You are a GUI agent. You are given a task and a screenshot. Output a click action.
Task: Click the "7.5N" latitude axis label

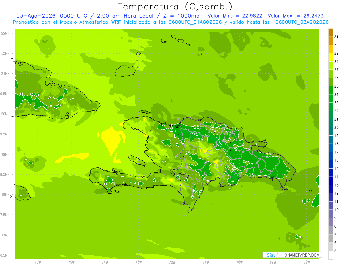point(5,215)
